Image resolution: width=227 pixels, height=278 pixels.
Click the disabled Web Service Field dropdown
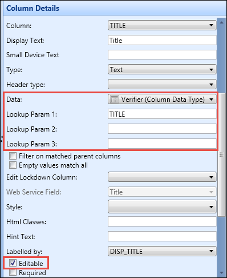pyautogui.click(x=162, y=192)
